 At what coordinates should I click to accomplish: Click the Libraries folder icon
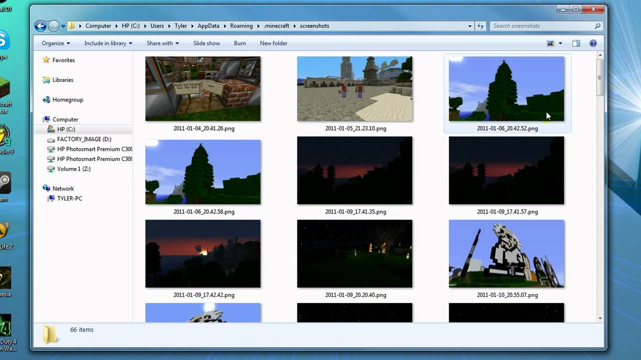[46, 80]
